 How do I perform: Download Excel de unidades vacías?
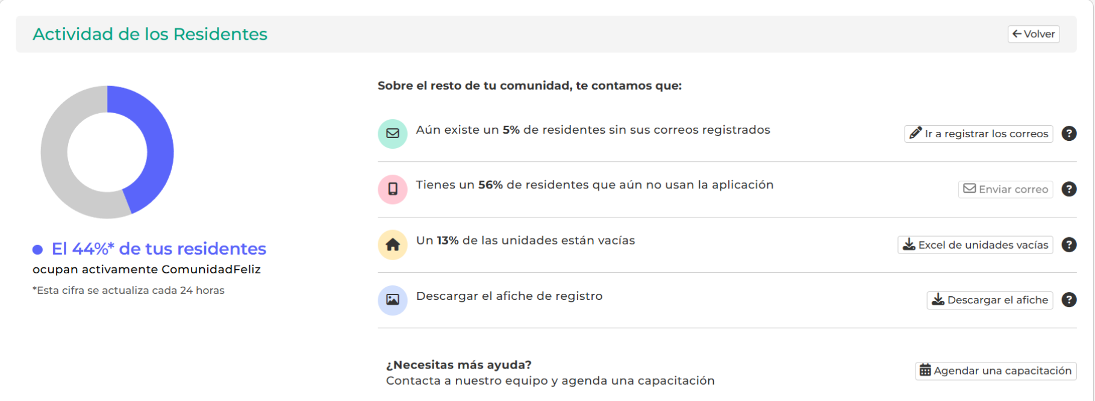pyautogui.click(x=975, y=245)
